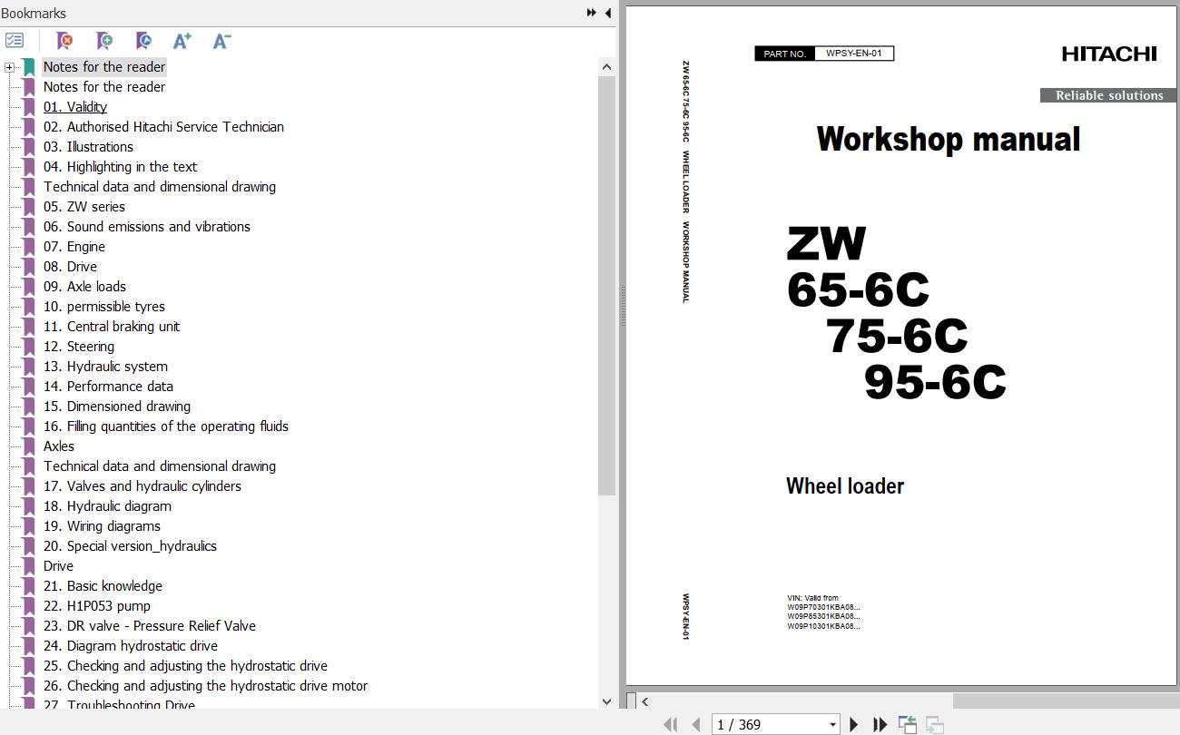Select the 07. Engine bookmark
This screenshot has width=1180, height=735.
point(74,247)
